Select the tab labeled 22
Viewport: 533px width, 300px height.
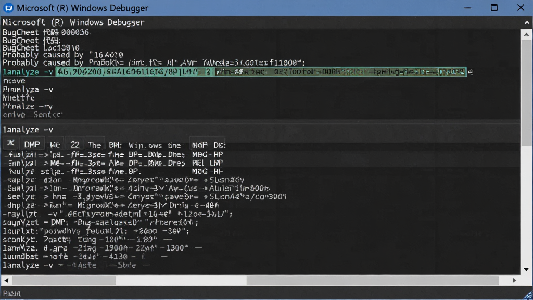coord(75,145)
